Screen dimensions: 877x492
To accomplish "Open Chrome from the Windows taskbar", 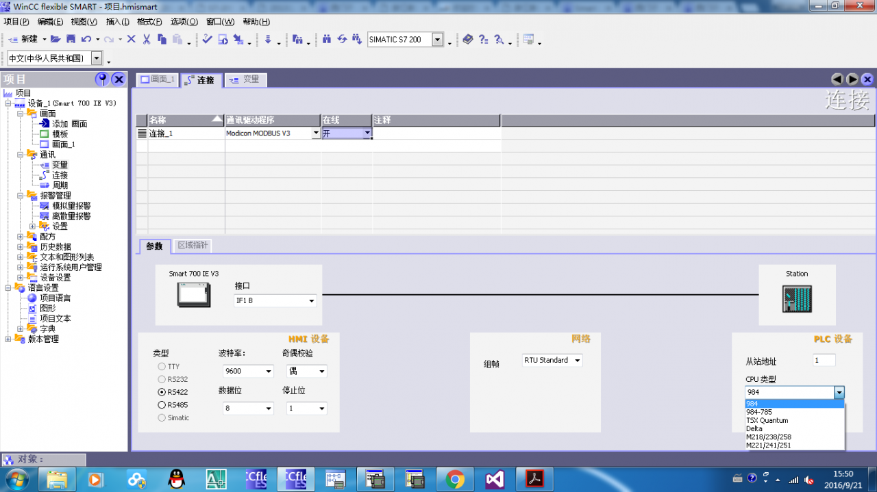I will 455,479.
